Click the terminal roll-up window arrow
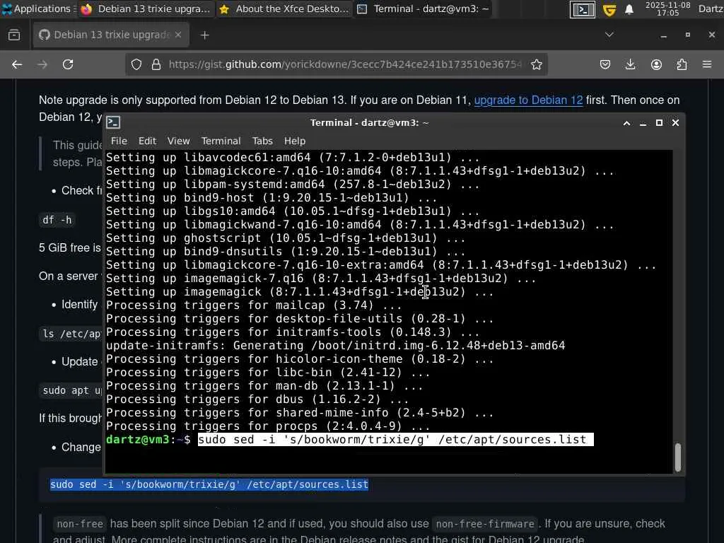 coord(626,123)
